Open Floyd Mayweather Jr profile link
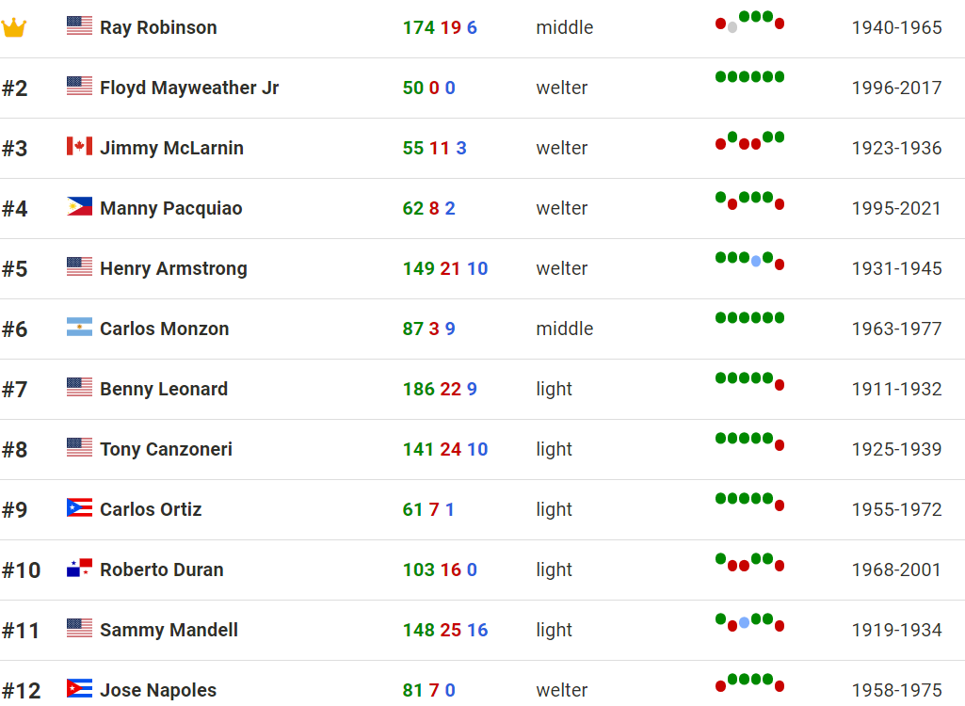The width and height of the screenshot is (965, 706). pos(189,88)
